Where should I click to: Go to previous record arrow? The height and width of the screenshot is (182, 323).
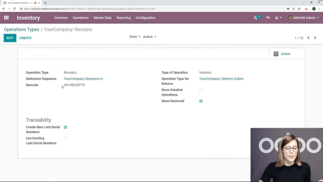click(x=308, y=38)
